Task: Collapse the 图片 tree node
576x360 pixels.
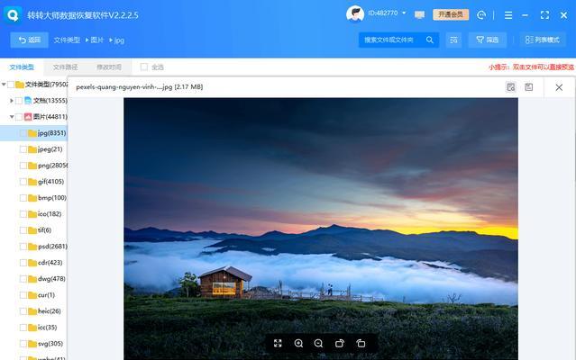Action: coord(12,117)
